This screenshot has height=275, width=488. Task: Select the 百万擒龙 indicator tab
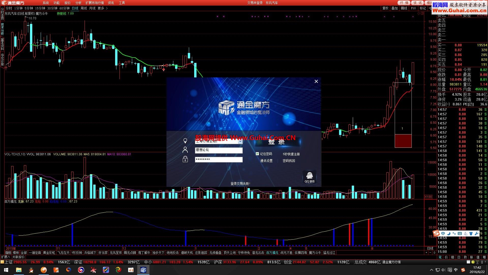pos(272,253)
